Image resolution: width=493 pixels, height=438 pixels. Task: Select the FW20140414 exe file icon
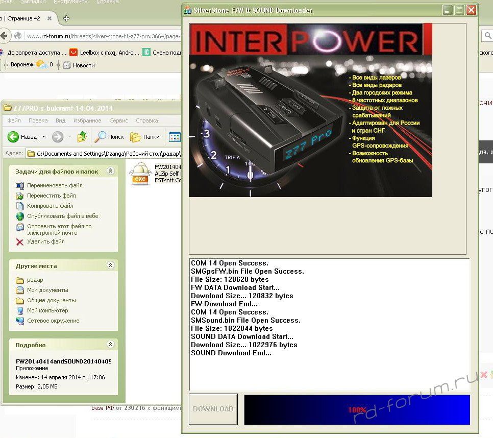point(139,174)
